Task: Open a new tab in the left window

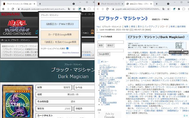Action: tap(40, 4)
